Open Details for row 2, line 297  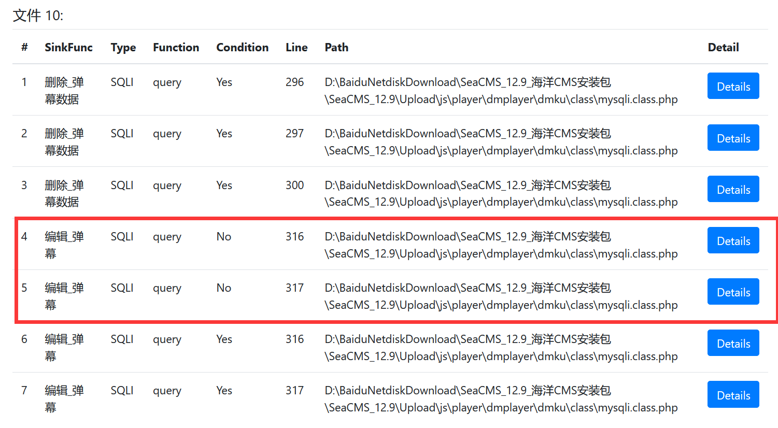point(732,138)
